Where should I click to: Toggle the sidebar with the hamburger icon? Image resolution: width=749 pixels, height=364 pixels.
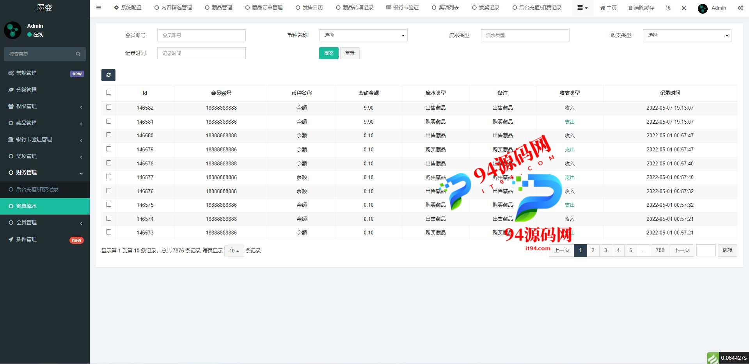[98, 7]
